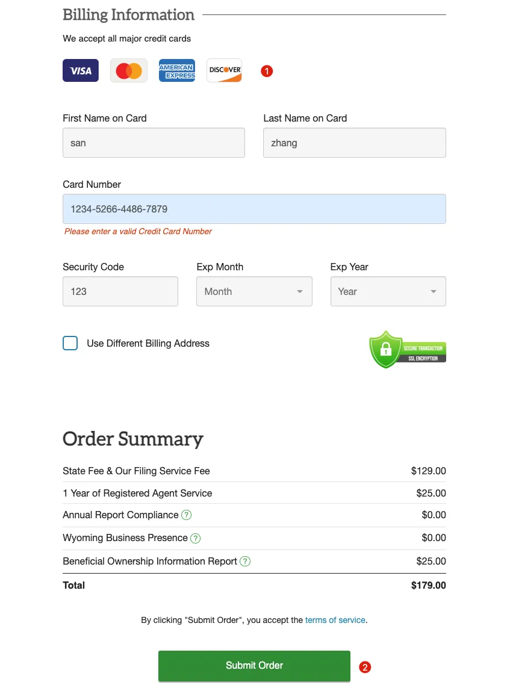
Task: Open the terms of service link
Action: click(335, 620)
